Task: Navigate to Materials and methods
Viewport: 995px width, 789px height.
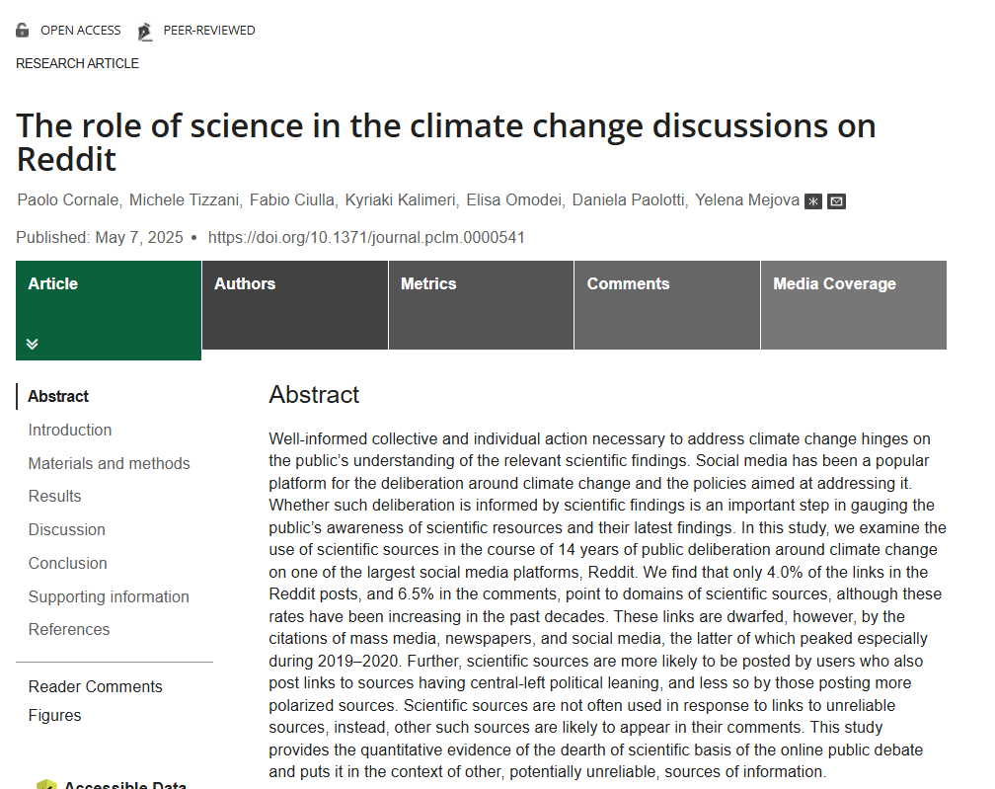Action: coord(109,463)
